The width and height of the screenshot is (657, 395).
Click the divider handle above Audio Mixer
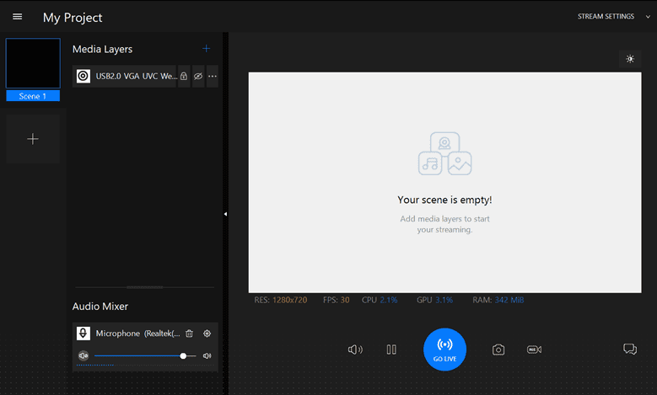[x=145, y=287]
